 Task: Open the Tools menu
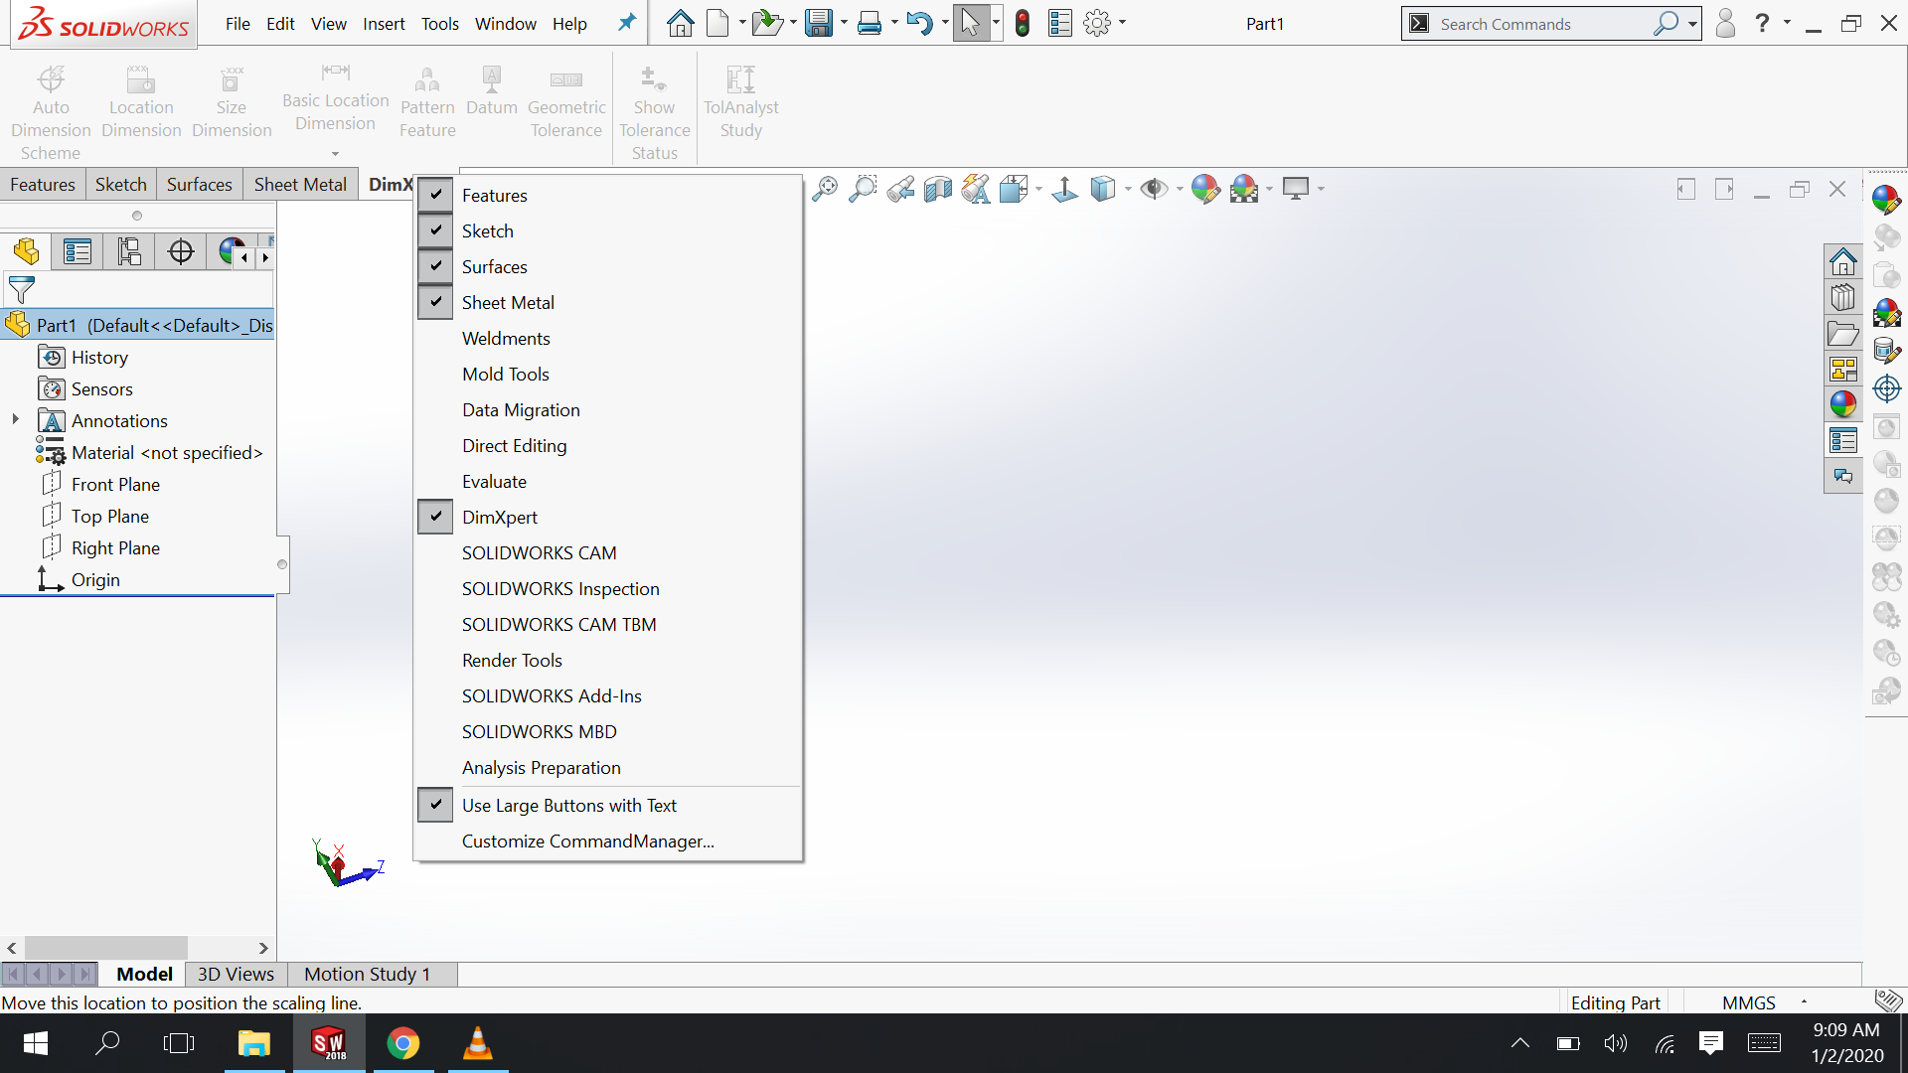click(439, 24)
